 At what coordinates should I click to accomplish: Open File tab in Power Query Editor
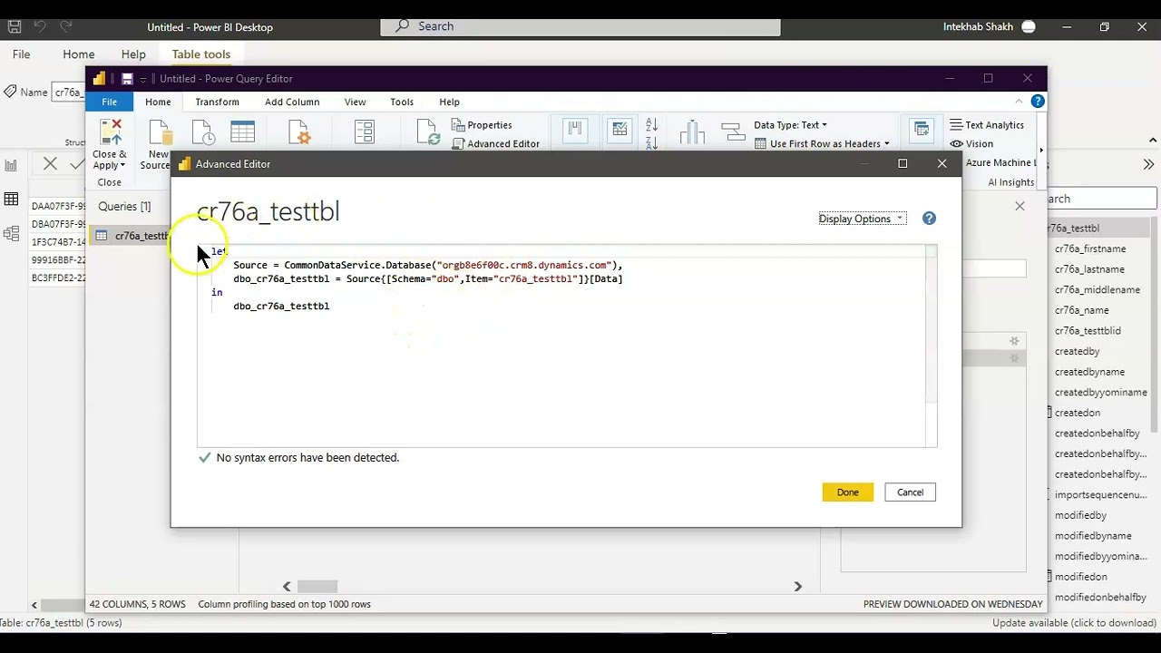109,102
